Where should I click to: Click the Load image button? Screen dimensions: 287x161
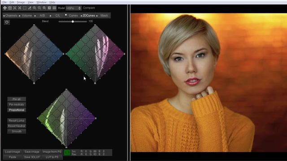coord(13,152)
